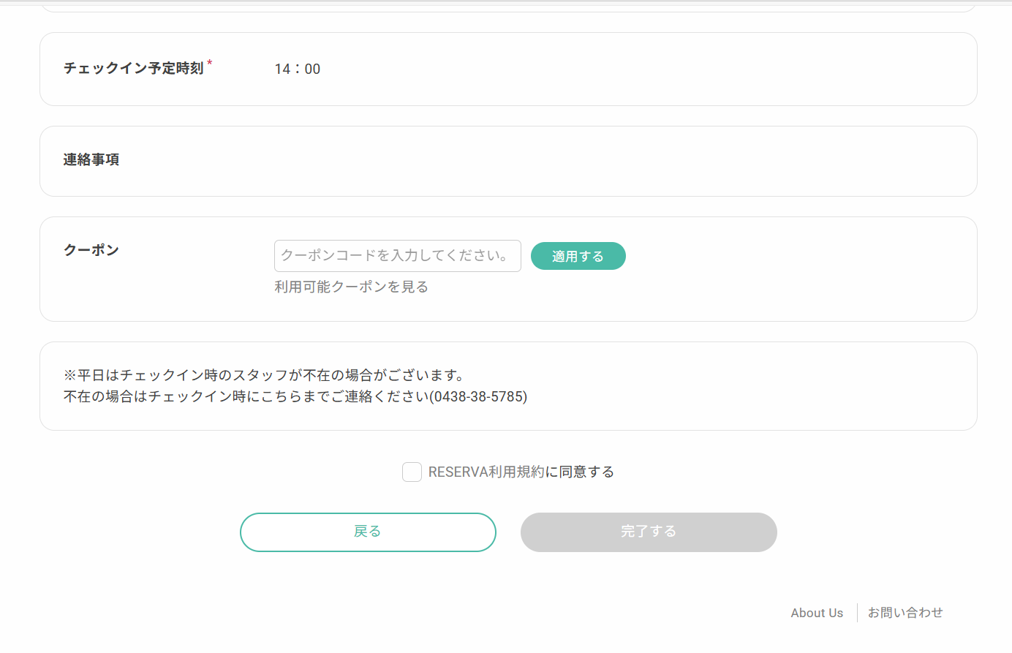Click the RESERVA利用規約 text in the agreement label

(486, 472)
